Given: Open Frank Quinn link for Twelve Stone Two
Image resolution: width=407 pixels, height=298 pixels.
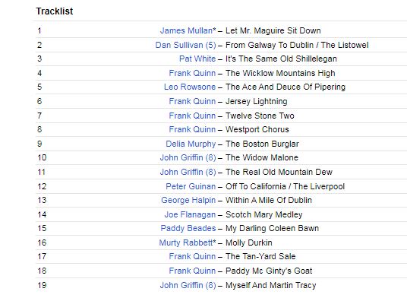Looking at the screenshot, I should coord(192,116).
